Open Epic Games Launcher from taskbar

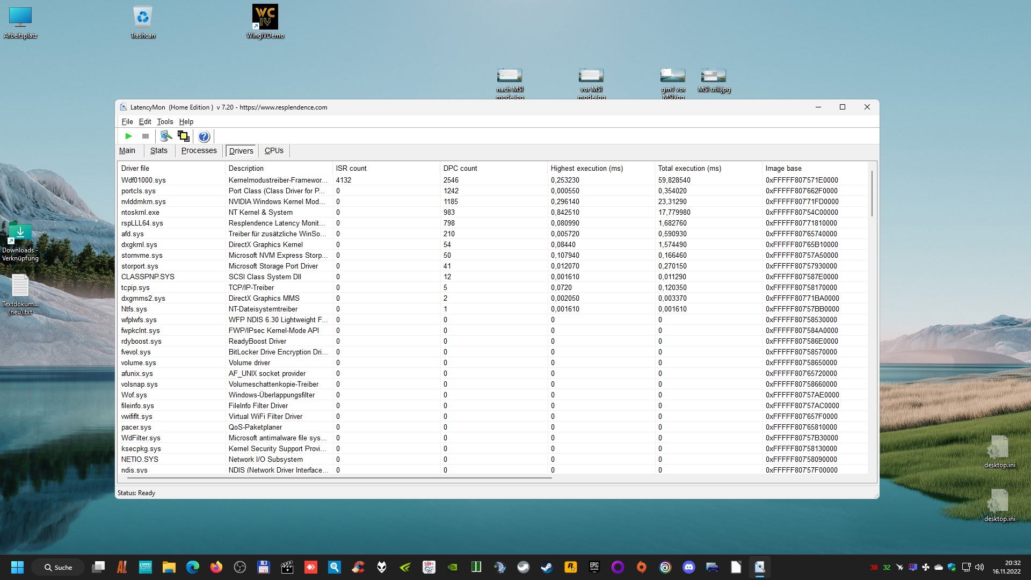pyautogui.click(x=594, y=567)
